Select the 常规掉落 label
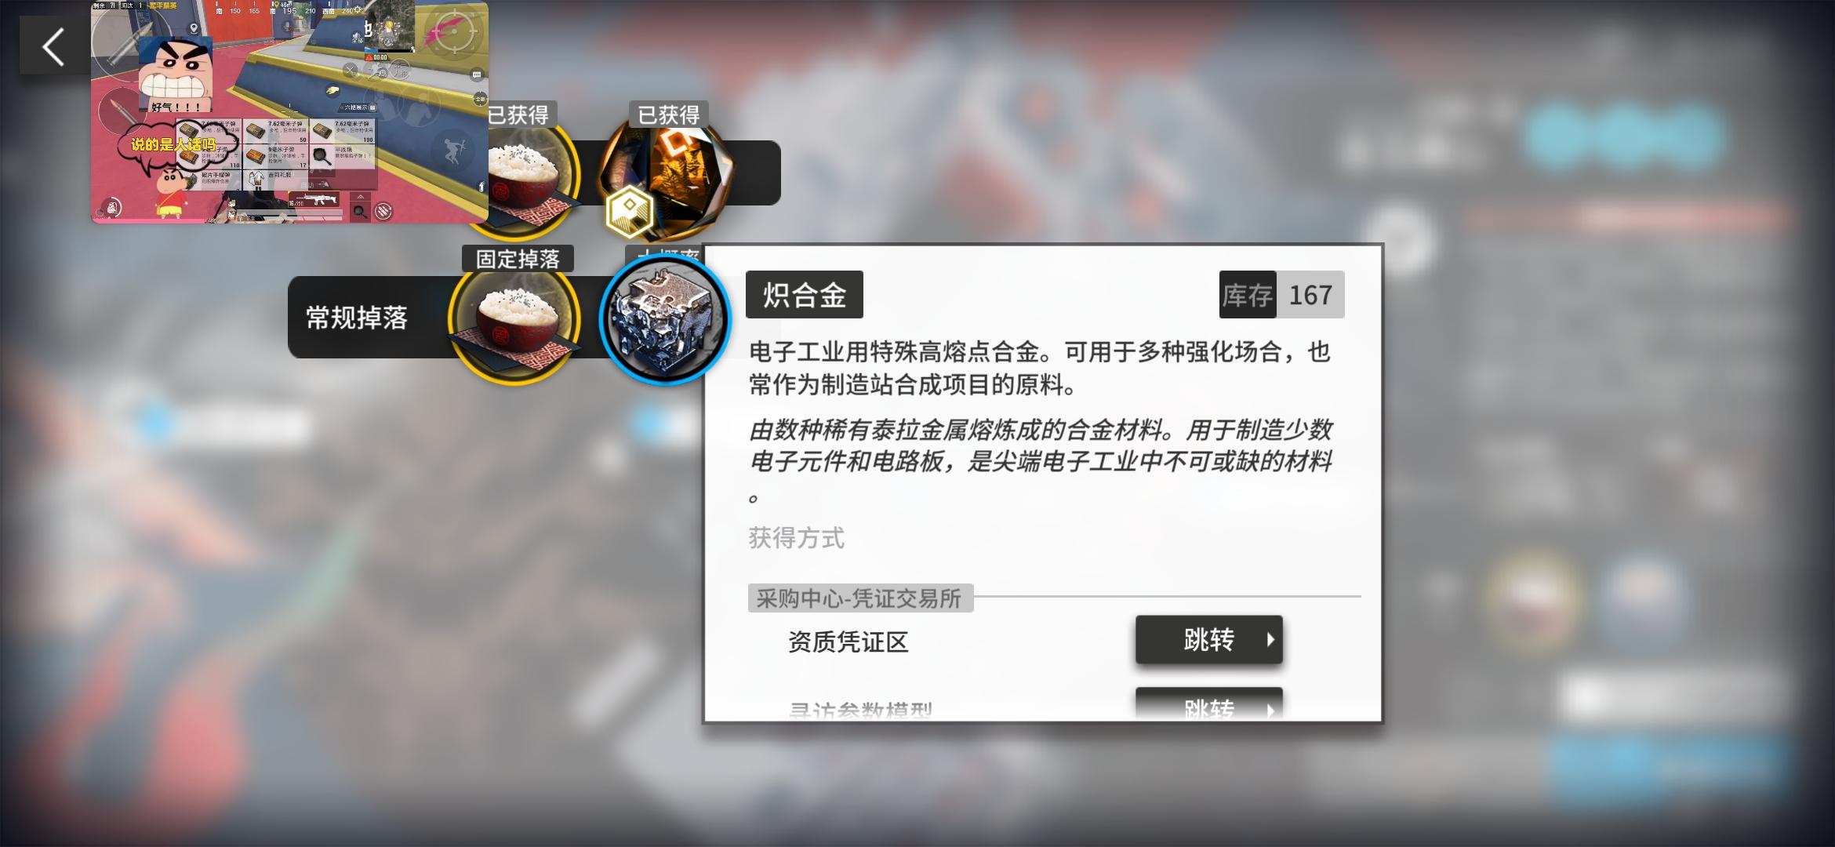Viewport: 1835px width, 847px height. click(x=357, y=318)
